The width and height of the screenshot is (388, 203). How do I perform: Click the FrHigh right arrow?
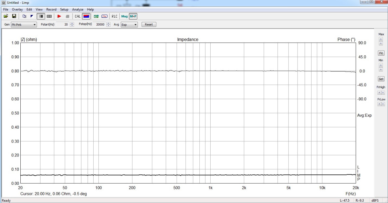[383, 93]
